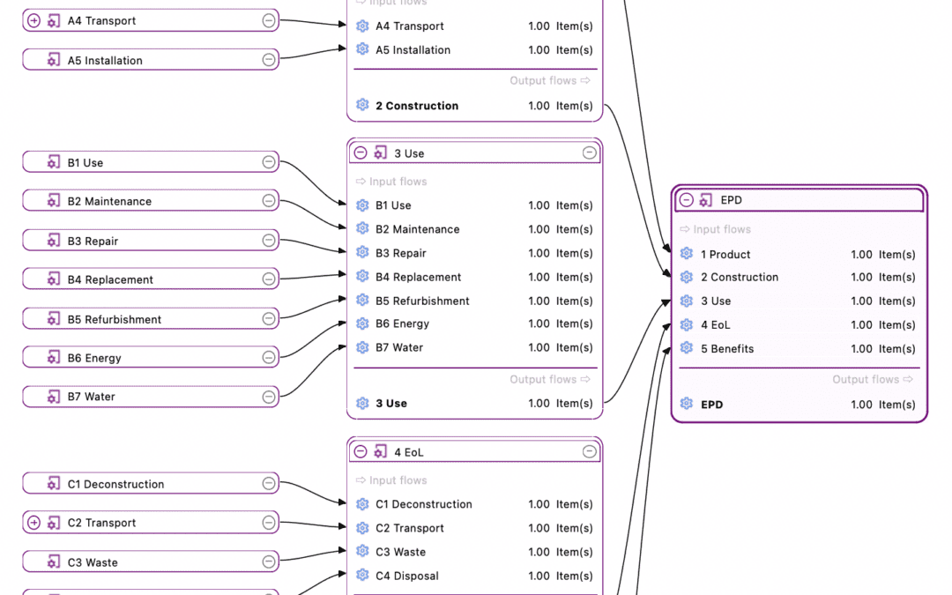Click the process icon on the B7 Water node
Image resolution: width=952 pixels, height=595 pixels.
coord(54,397)
